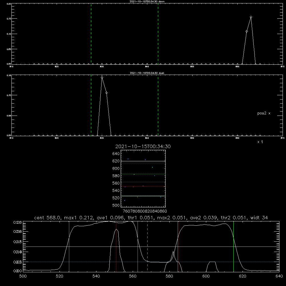This screenshot has width=286, height=286.
Task: Click the "x t" label
Action: coord(260,142)
